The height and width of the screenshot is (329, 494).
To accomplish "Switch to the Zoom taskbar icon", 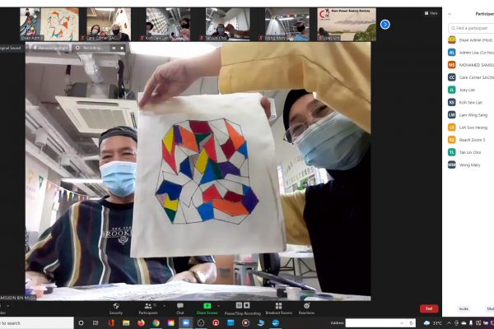I will (x=186, y=323).
